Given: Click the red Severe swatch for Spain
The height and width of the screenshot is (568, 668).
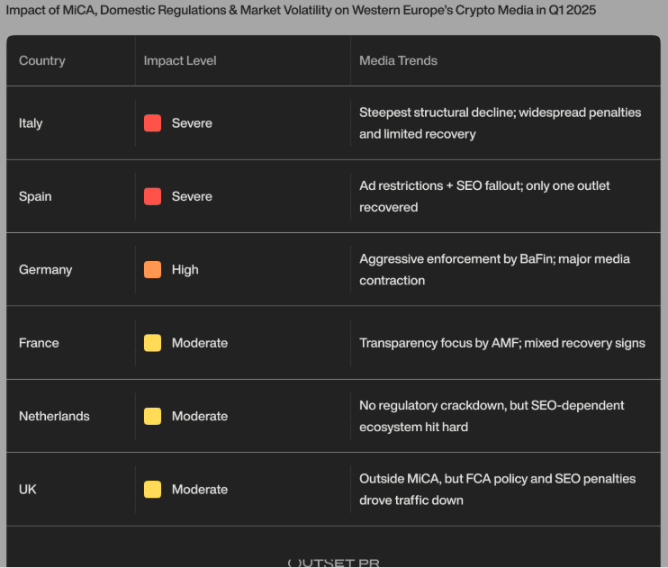Looking at the screenshot, I should (x=152, y=196).
